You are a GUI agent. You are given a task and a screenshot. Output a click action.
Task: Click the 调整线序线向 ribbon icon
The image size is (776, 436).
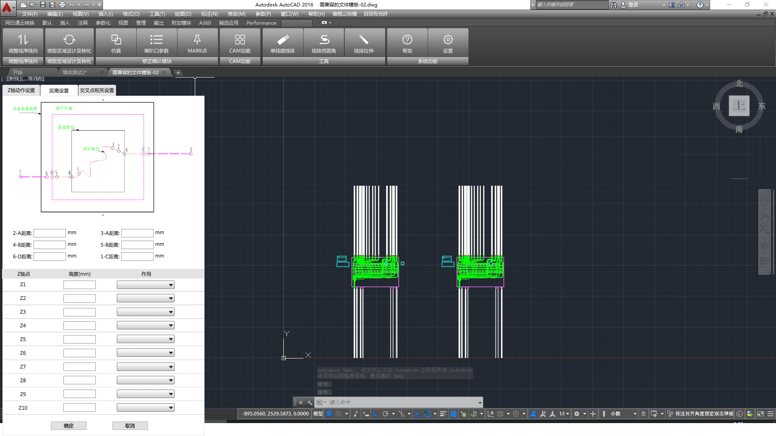point(23,42)
